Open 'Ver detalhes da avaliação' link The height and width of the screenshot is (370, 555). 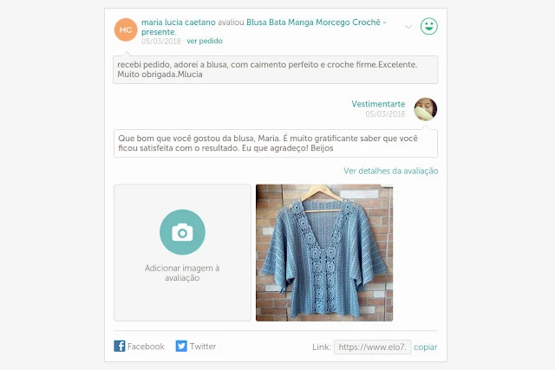click(391, 171)
